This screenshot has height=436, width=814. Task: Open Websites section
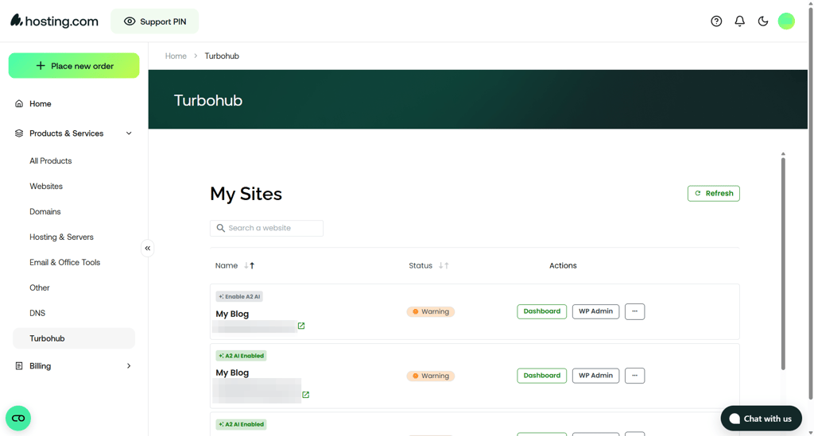pos(46,186)
